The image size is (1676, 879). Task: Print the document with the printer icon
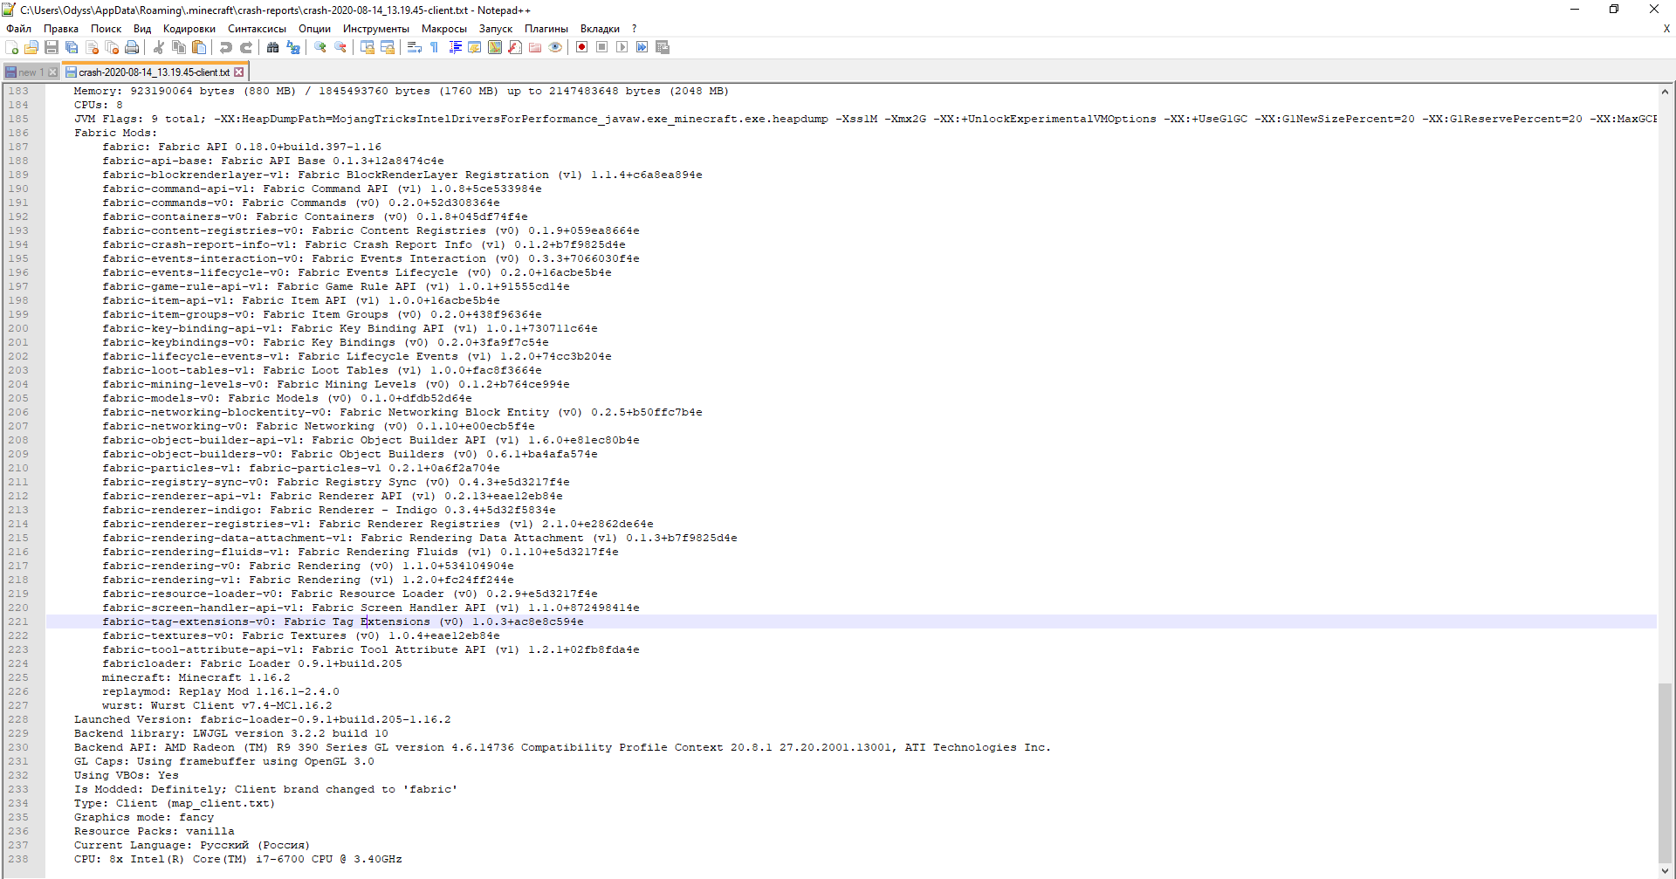click(x=132, y=47)
